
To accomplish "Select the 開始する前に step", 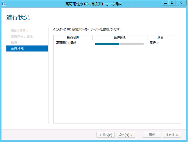I will [x=19, y=31].
